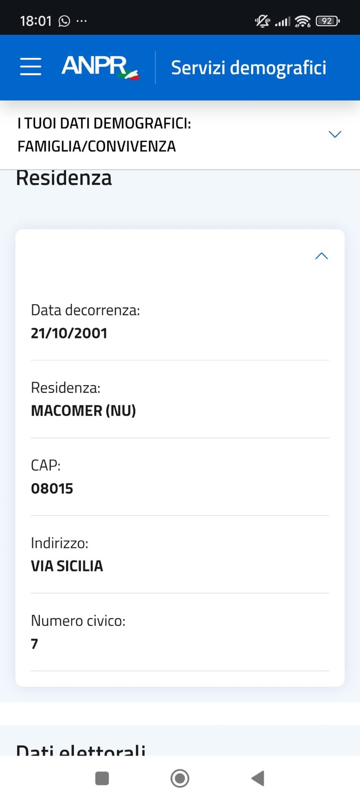Tap the muted notifications bell icon
Viewport: 360px width, 801px height.
click(x=262, y=21)
